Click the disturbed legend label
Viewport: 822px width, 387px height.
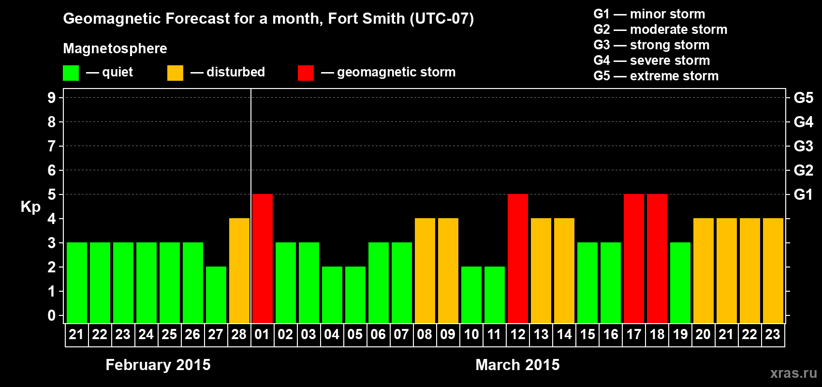[235, 72]
